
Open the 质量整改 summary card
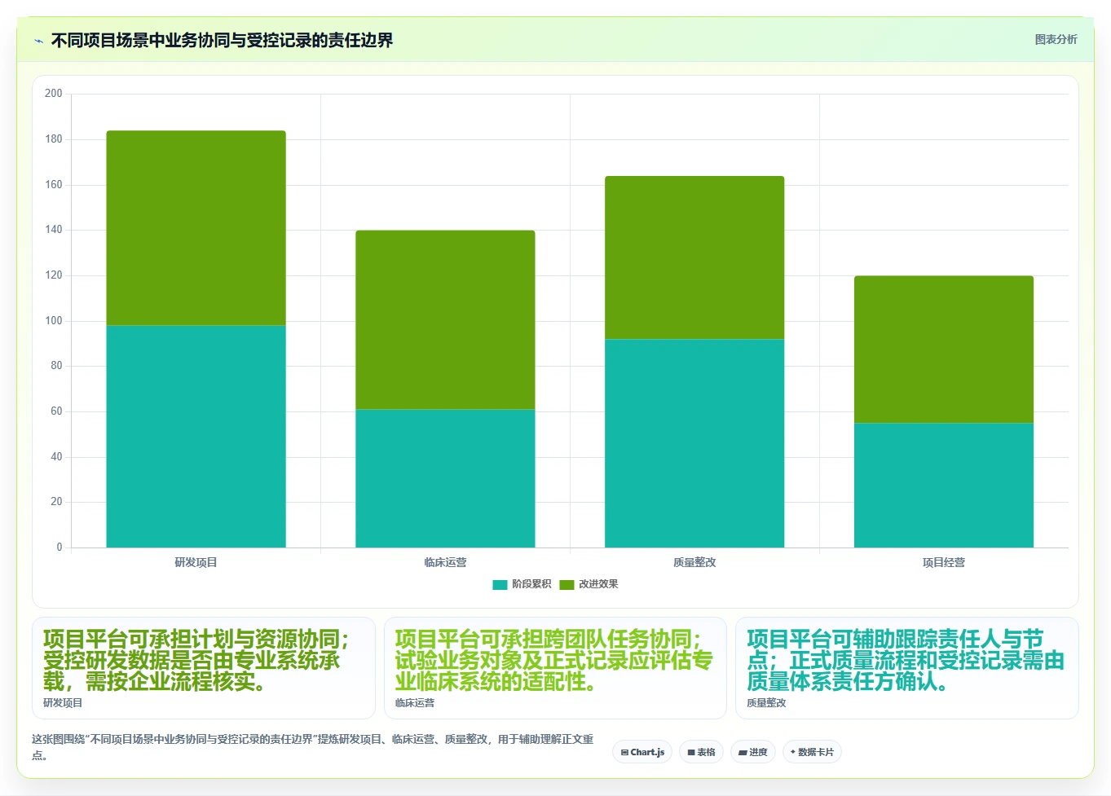coord(907,668)
